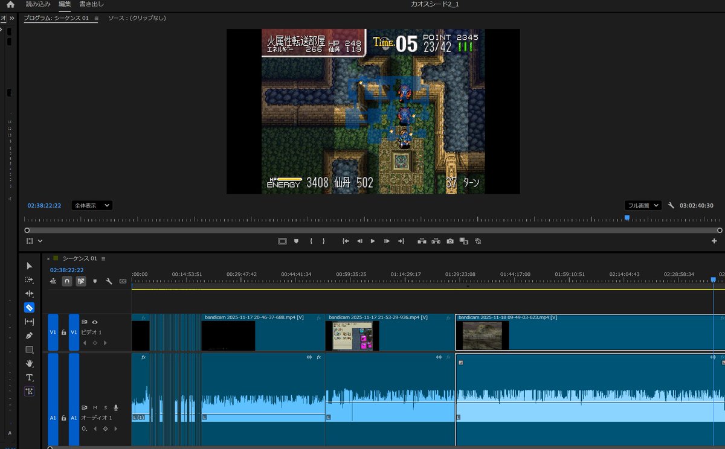Screen dimensions: 725x449
Task: Click the safe margins button in monitor controls
Action: (282, 241)
